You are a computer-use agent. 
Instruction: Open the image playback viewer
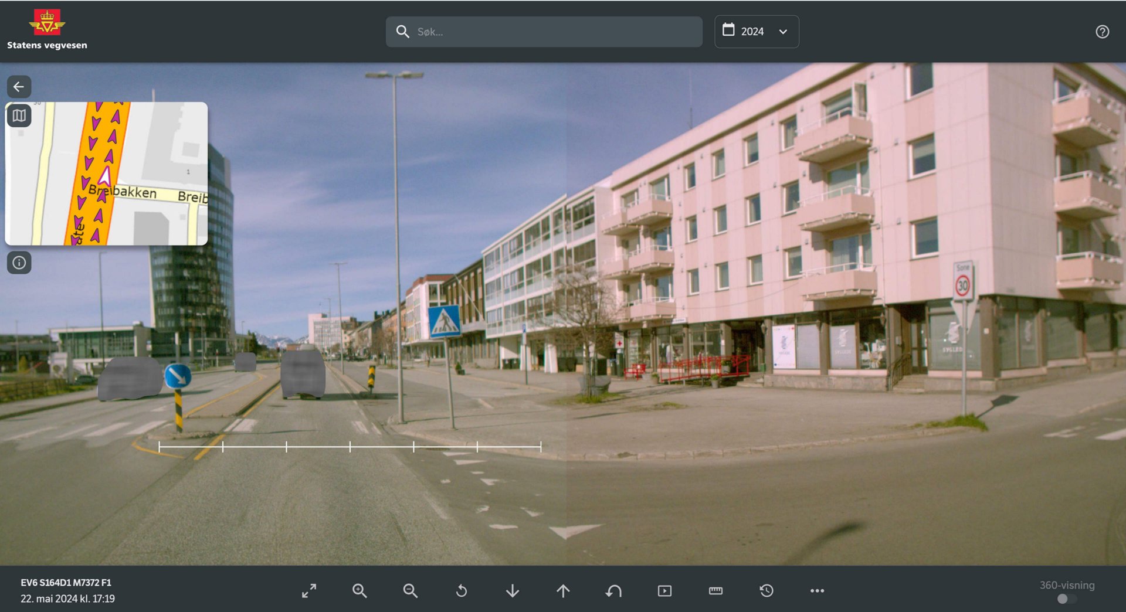coord(664,591)
